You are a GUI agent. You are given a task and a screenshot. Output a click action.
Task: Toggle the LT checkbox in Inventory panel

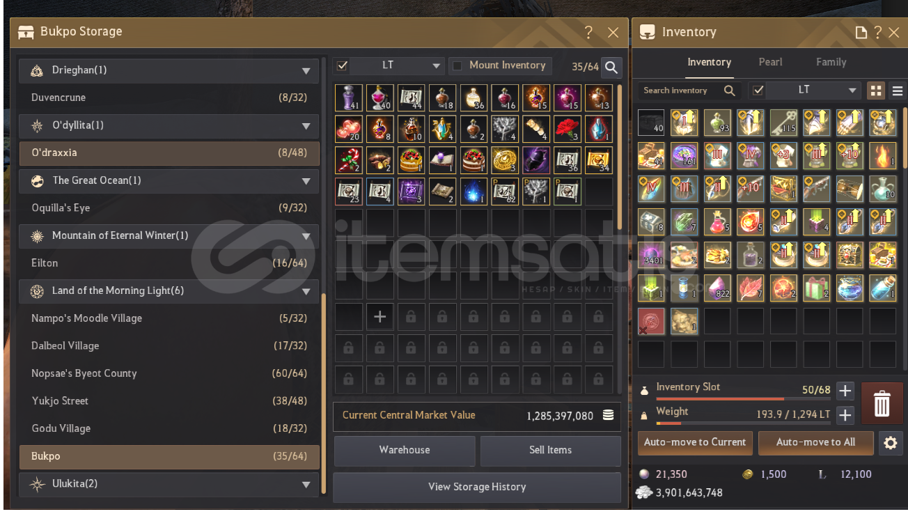(x=759, y=91)
